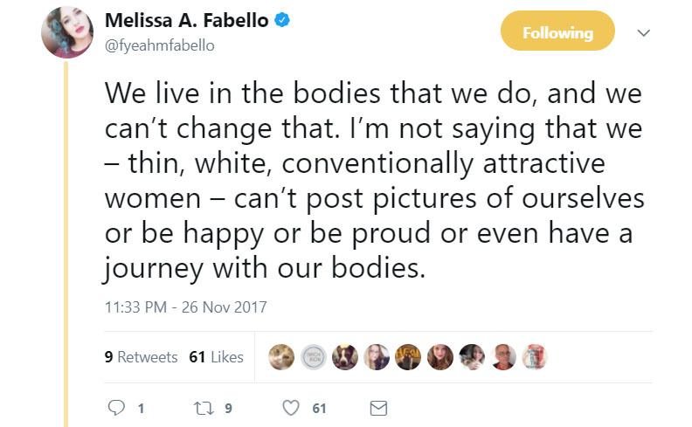
Task: Retweet using the retweet arrows icon
Action: point(201,407)
